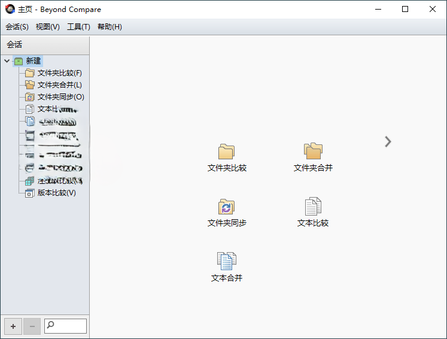Open the 会话(S) menu
This screenshot has width=447, height=339.
(17, 27)
